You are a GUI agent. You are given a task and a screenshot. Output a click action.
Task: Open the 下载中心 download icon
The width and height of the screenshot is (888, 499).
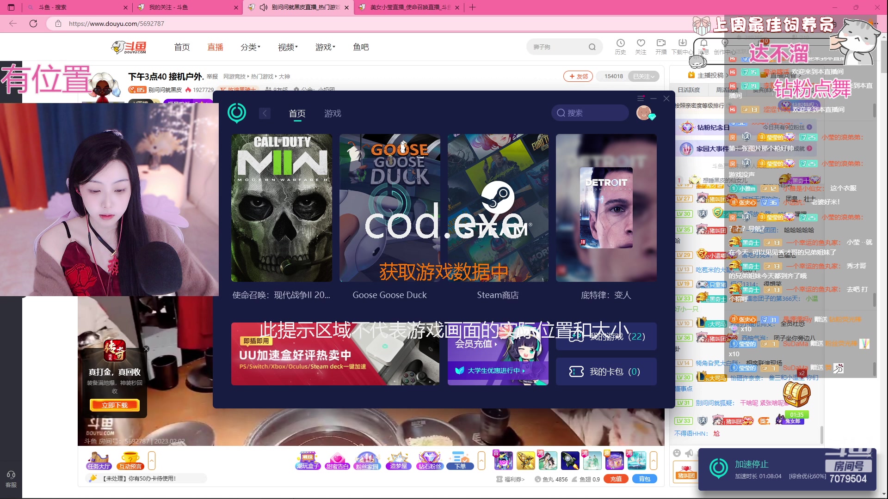682,46
